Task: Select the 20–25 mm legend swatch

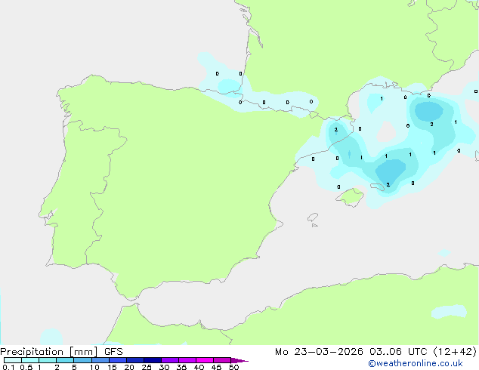Action: (135, 360)
